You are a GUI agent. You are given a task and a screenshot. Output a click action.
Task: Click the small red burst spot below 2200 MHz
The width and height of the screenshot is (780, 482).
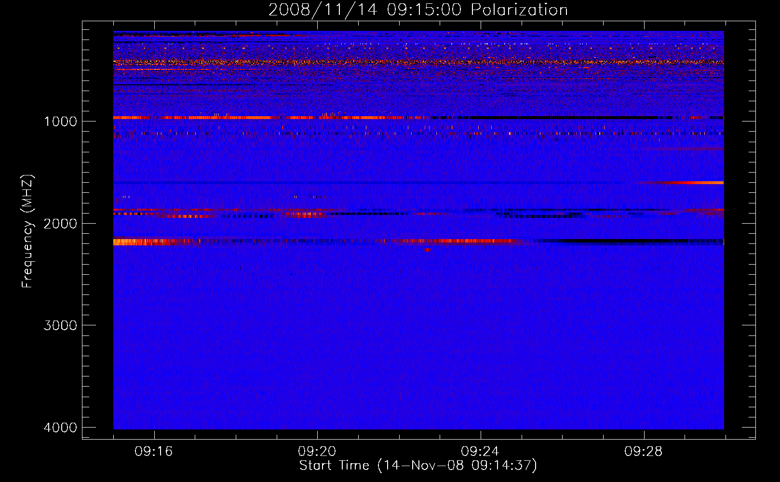pyautogui.click(x=428, y=250)
